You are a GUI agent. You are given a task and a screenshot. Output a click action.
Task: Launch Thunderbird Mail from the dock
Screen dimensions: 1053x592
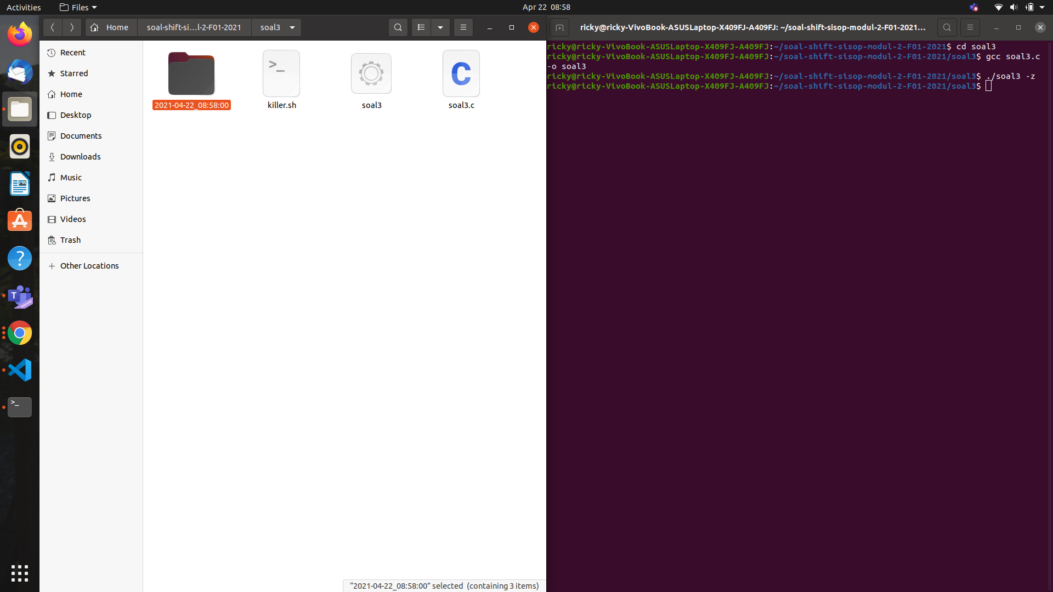[x=20, y=72]
